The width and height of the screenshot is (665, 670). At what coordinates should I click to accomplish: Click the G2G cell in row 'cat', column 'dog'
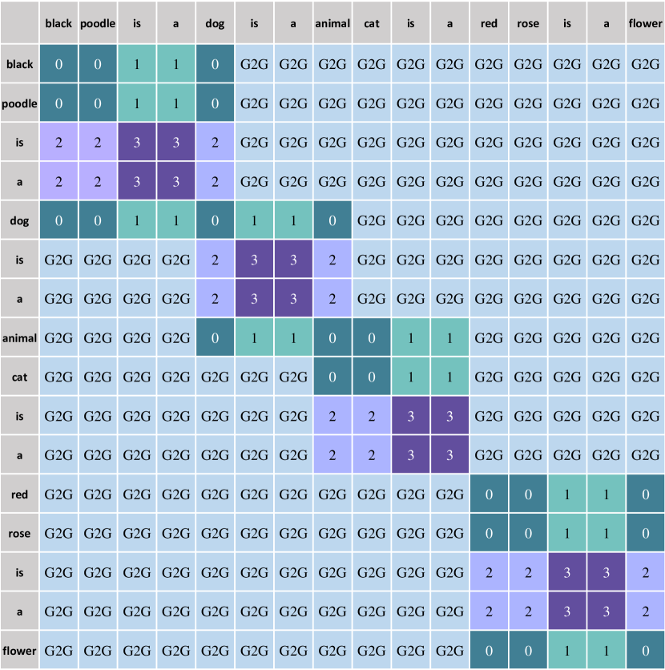point(215,377)
